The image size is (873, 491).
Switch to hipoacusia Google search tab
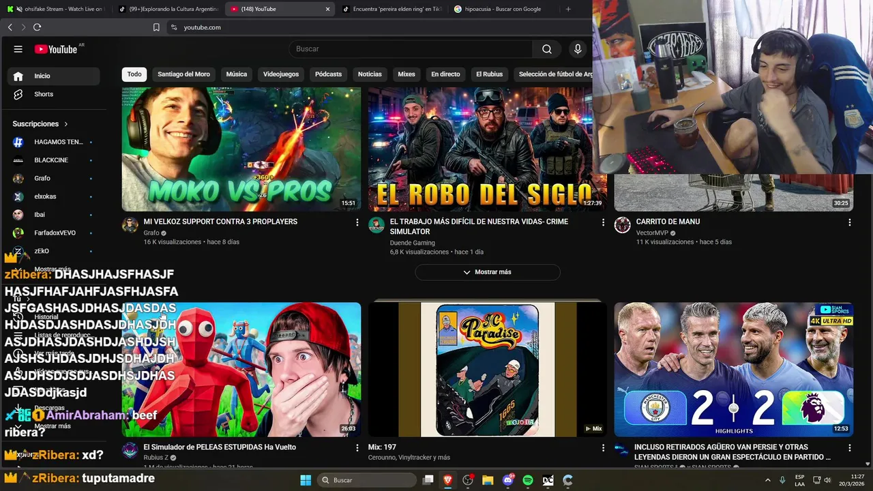pos(503,9)
